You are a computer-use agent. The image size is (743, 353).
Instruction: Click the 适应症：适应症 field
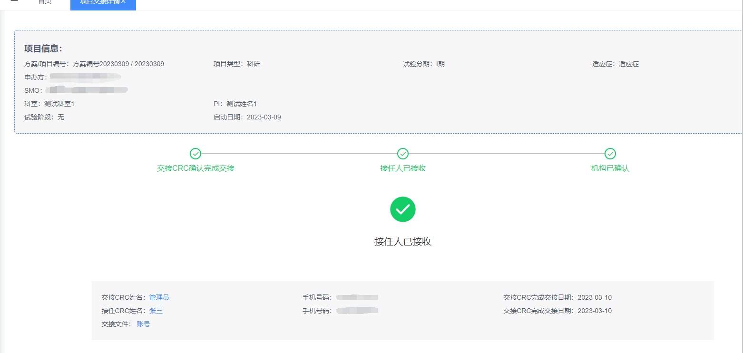click(x=616, y=64)
